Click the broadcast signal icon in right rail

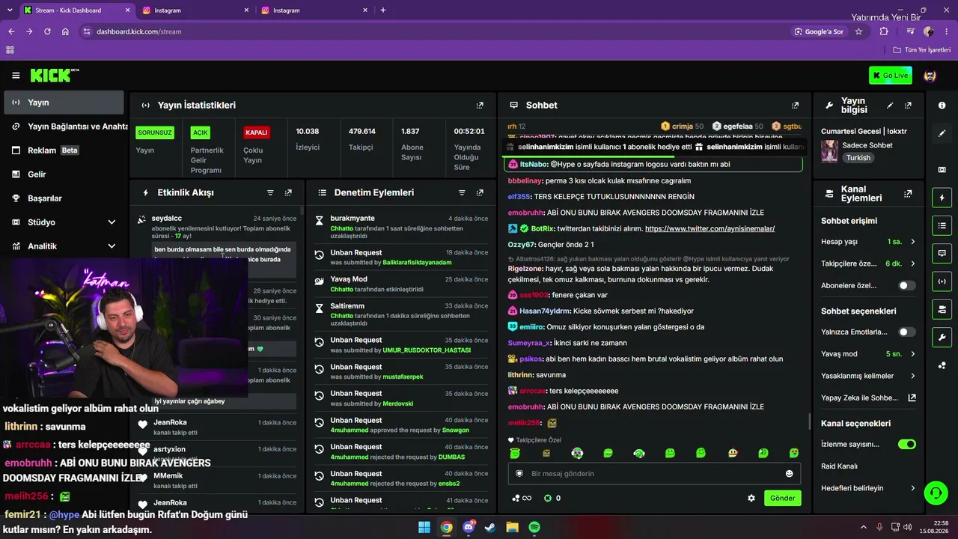942,281
